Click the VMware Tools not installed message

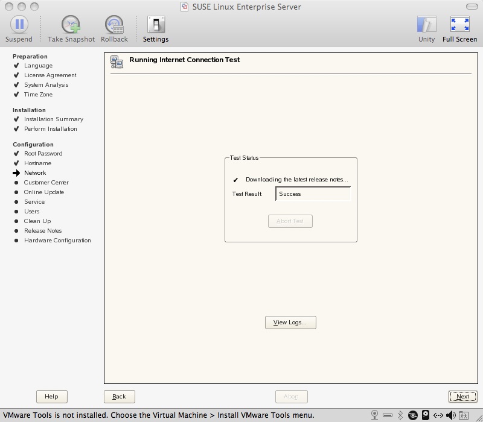(159, 415)
